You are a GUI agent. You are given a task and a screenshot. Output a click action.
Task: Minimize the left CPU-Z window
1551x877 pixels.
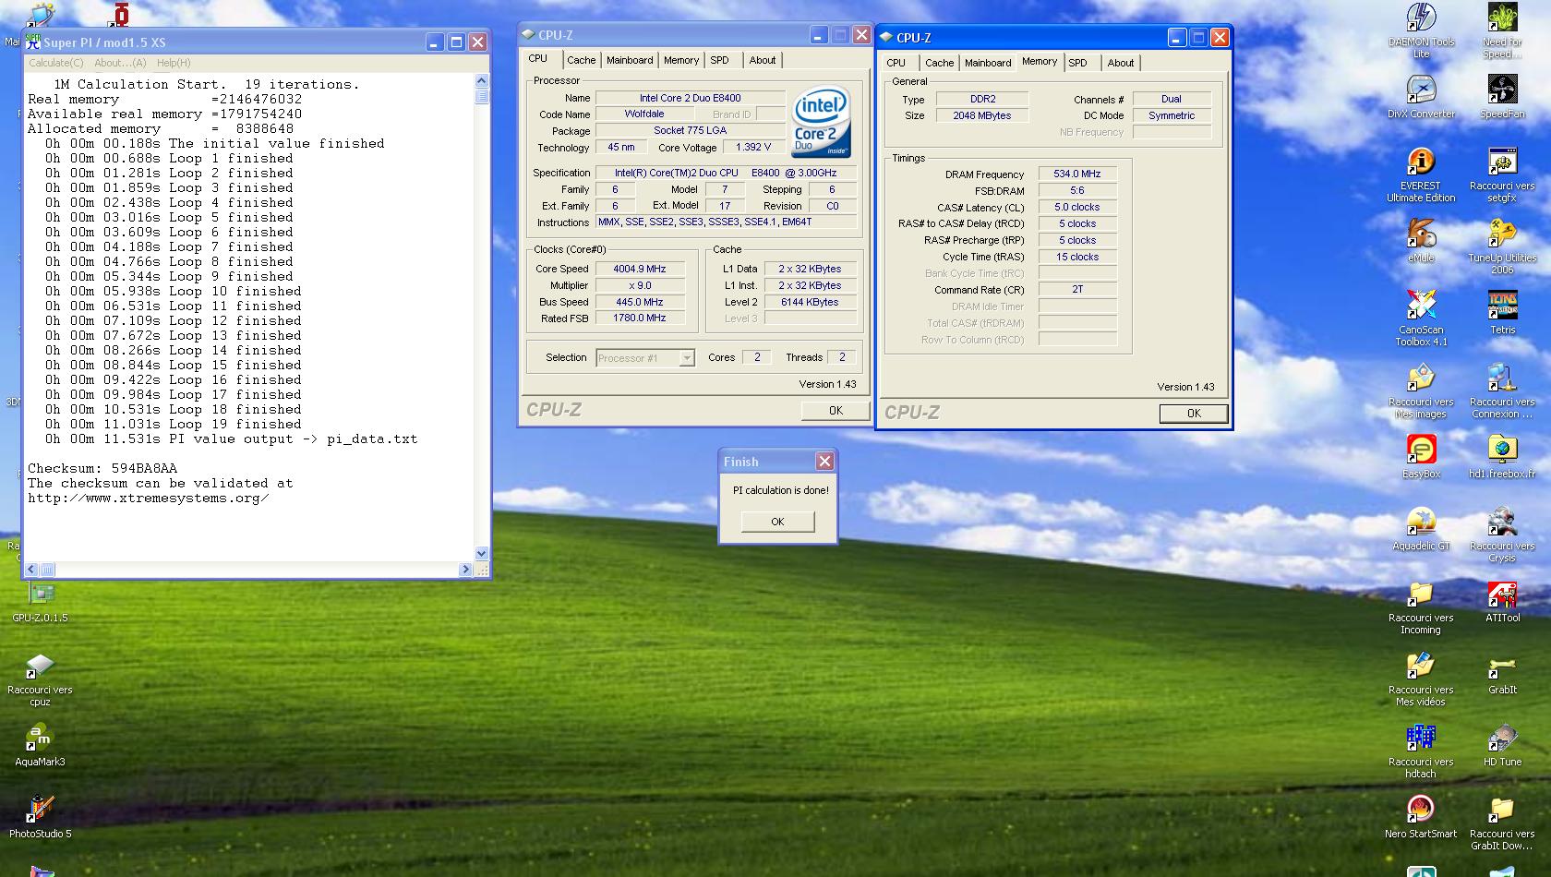click(818, 35)
